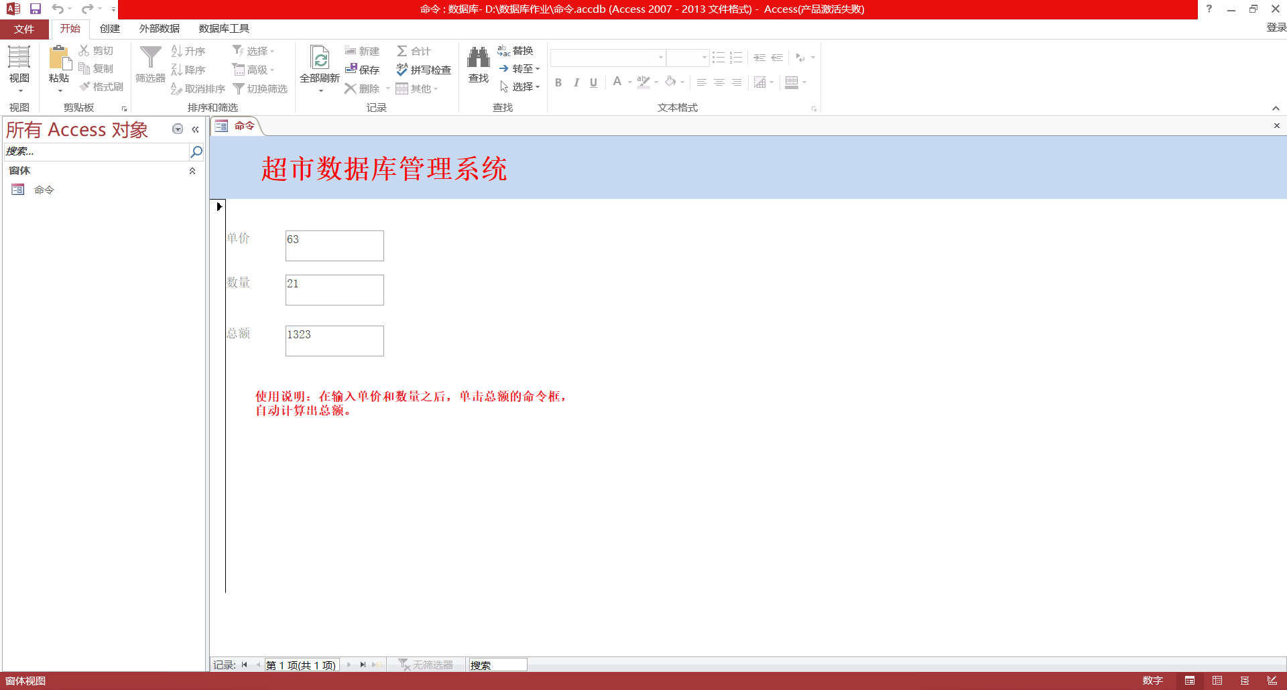Expand the font name combo box
This screenshot has width=1287, height=690.
point(660,58)
